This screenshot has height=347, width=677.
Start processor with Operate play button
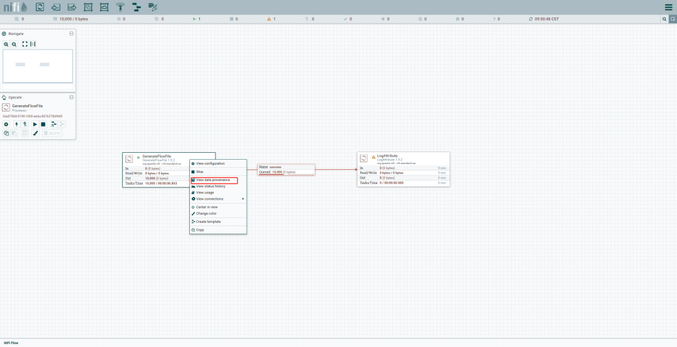35,124
